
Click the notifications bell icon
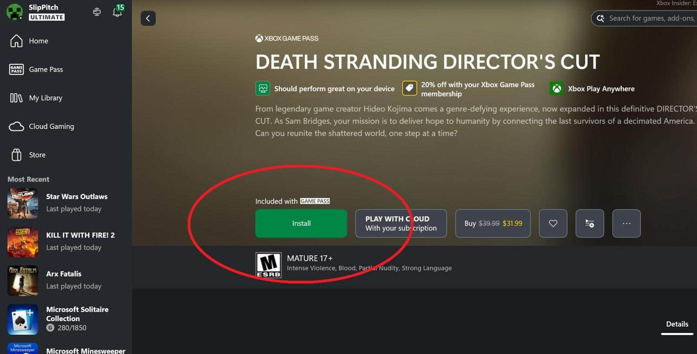(x=117, y=13)
